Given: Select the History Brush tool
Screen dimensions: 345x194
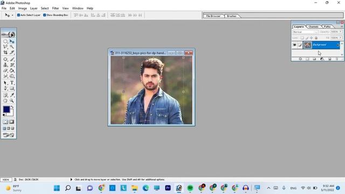Looking at the screenshot, I should [x=12, y=65].
